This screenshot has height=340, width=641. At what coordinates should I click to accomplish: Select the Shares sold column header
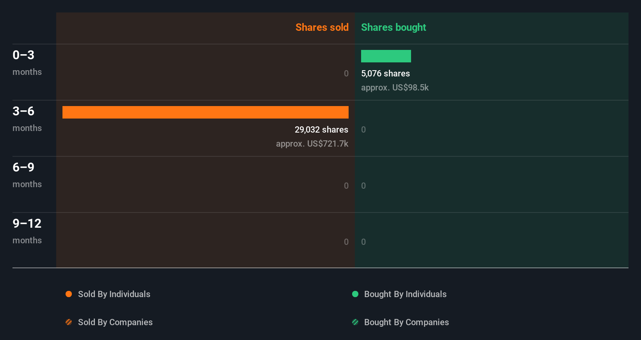click(x=322, y=27)
